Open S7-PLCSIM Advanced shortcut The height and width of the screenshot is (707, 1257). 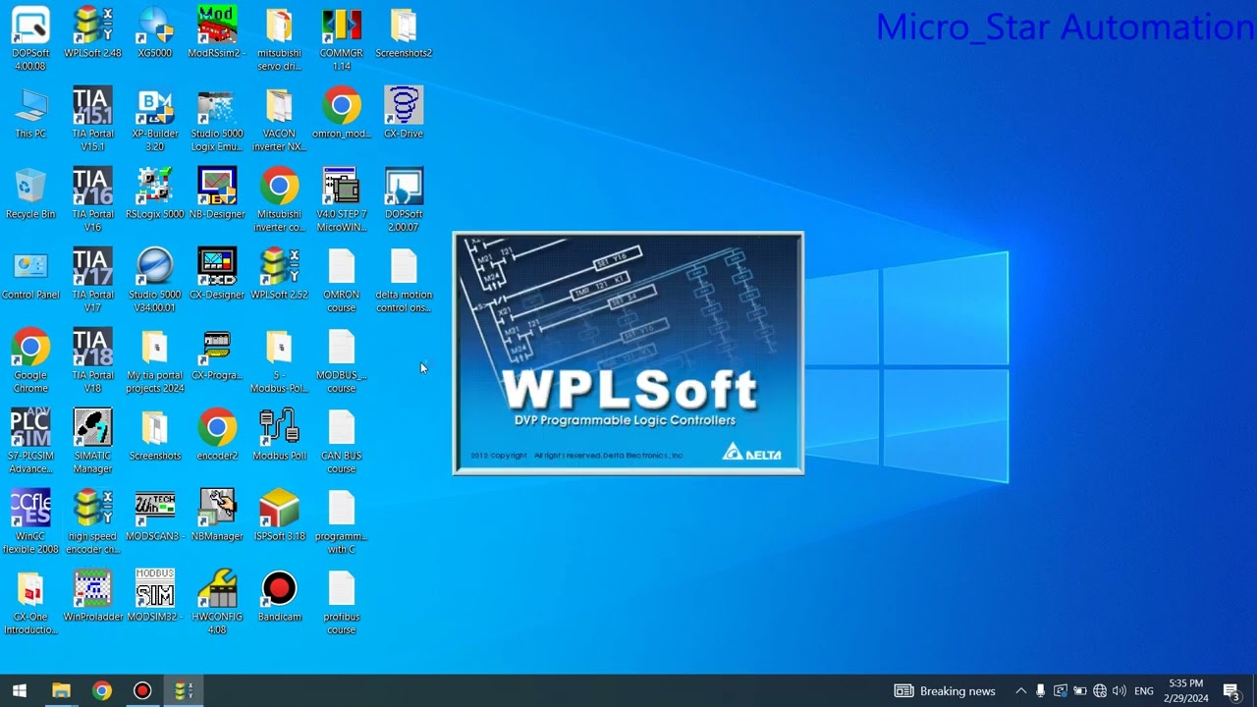(x=30, y=440)
